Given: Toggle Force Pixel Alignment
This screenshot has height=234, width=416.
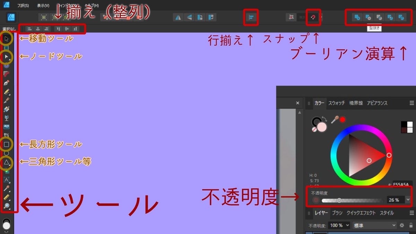Looking at the screenshot, I should [x=292, y=17].
